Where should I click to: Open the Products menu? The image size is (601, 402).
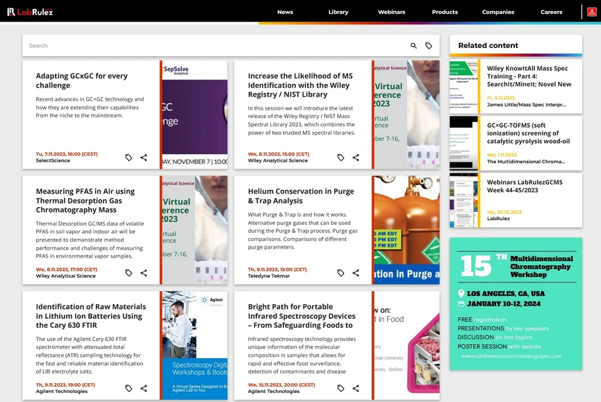click(x=445, y=12)
